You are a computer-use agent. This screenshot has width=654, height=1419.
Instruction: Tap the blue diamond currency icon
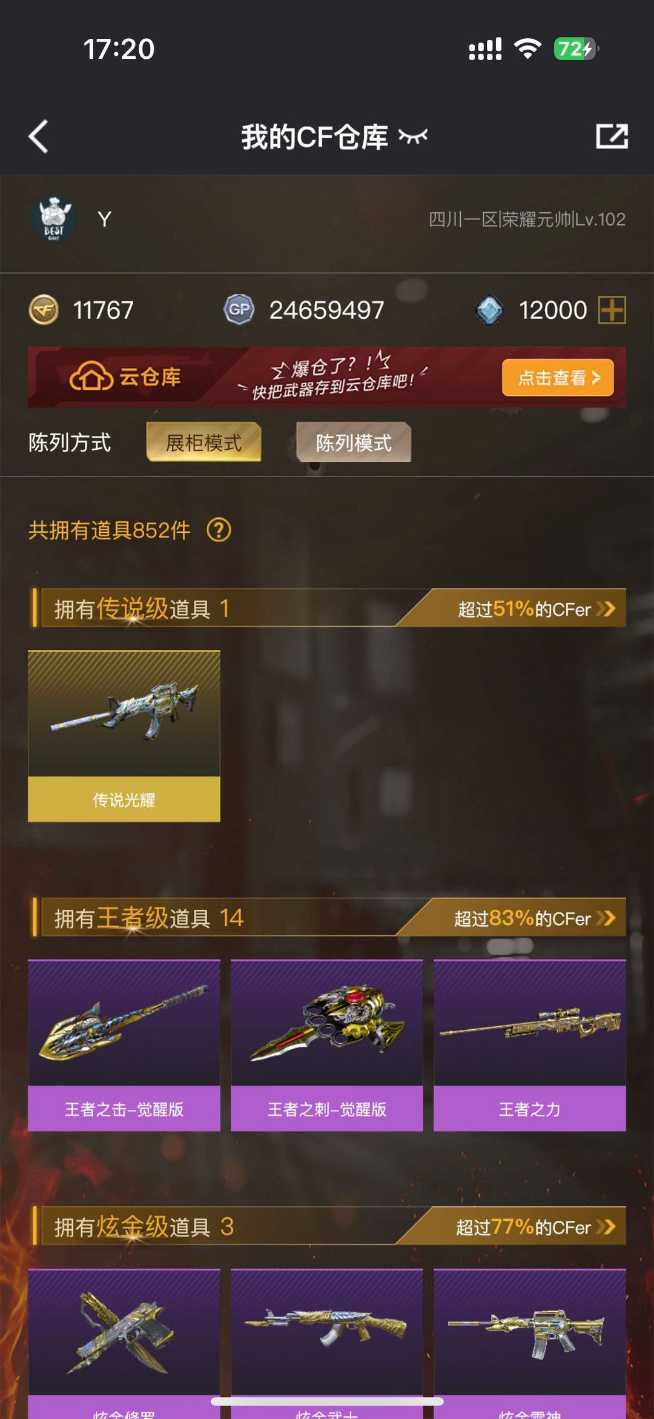[x=489, y=310]
